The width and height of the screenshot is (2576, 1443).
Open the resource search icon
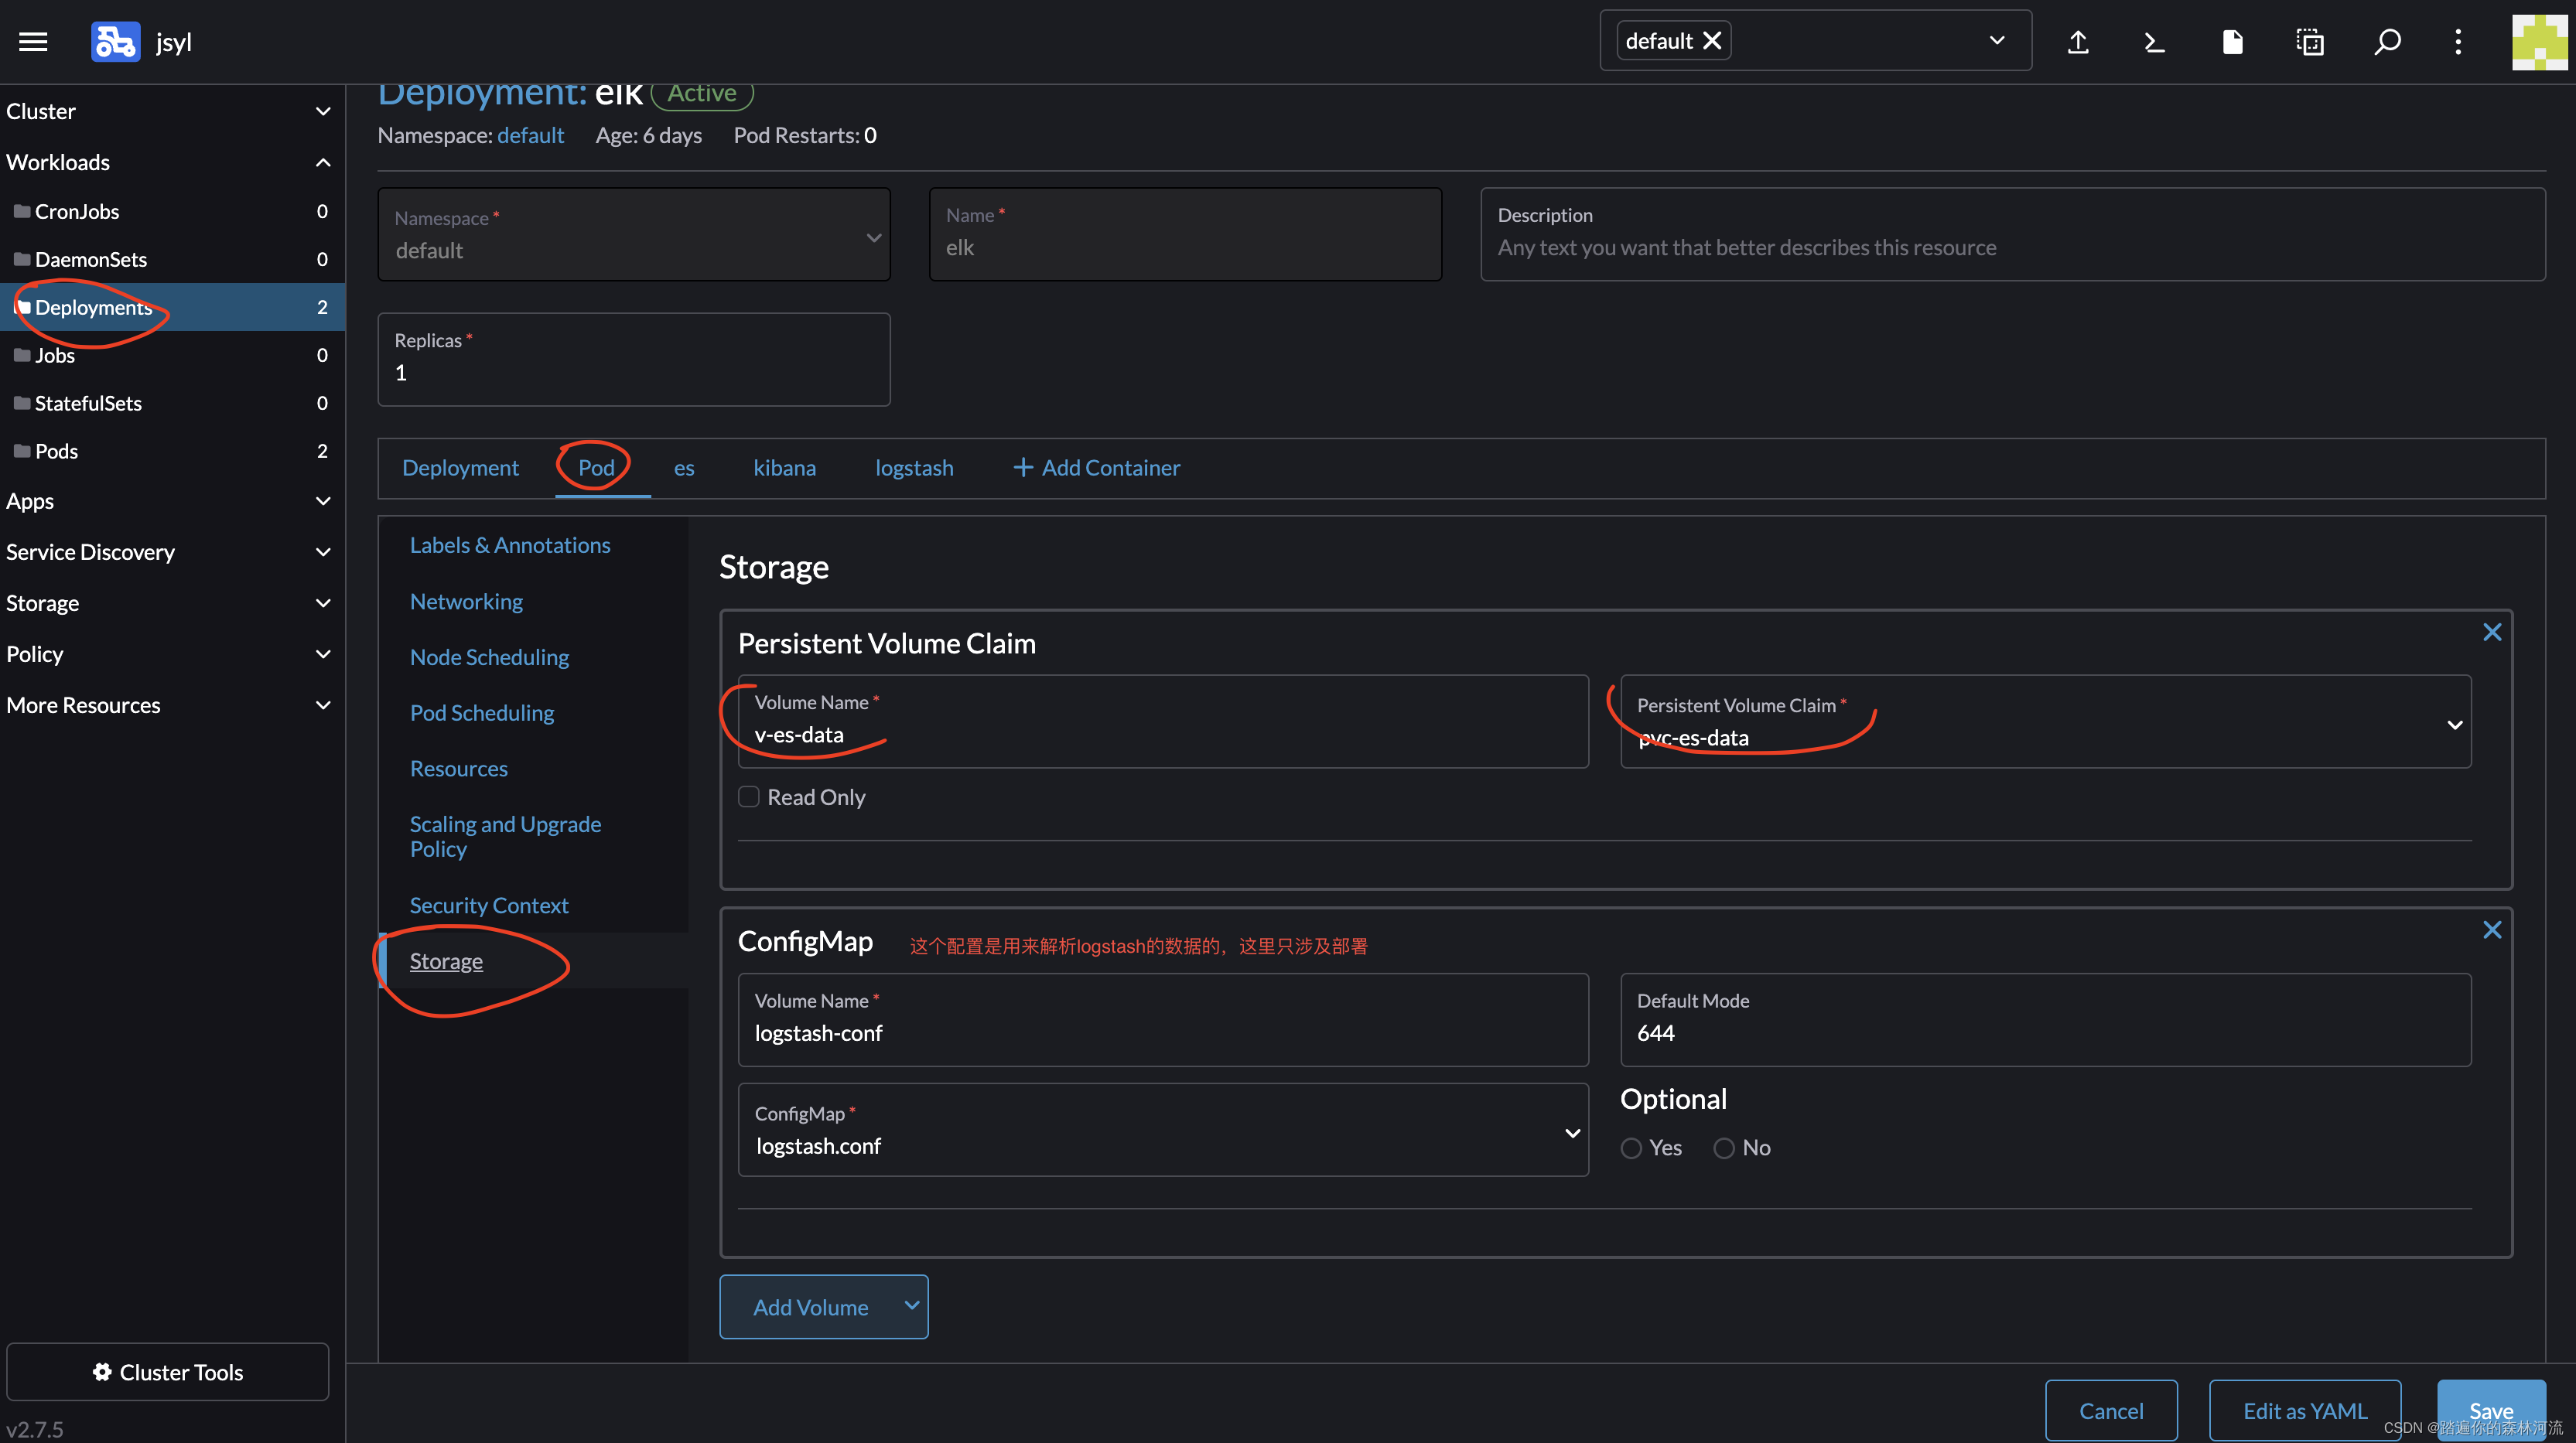pos(2387,41)
